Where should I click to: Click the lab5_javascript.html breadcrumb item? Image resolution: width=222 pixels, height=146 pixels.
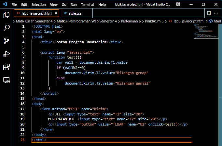pos(189,21)
